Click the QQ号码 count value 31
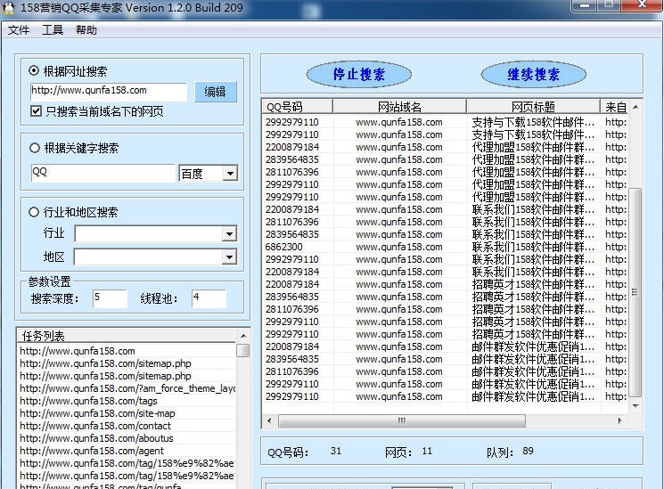The image size is (664, 489). coord(336,451)
